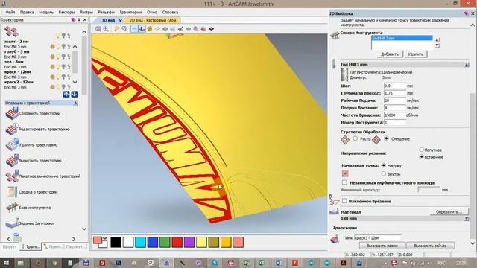Enable Наклонное Врезание checkbox
477x268 pixels.
pyautogui.click(x=344, y=201)
